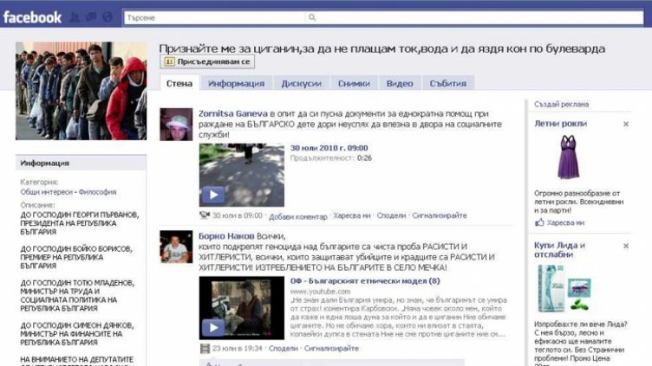Open friend requests icon in header

75,17
